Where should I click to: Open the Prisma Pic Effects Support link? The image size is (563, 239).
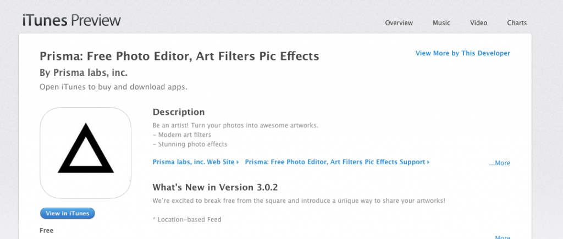pos(335,162)
